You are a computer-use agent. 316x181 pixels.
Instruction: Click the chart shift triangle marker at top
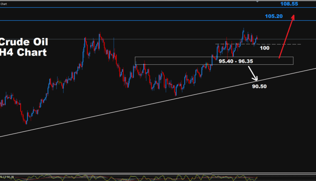[257, 2]
